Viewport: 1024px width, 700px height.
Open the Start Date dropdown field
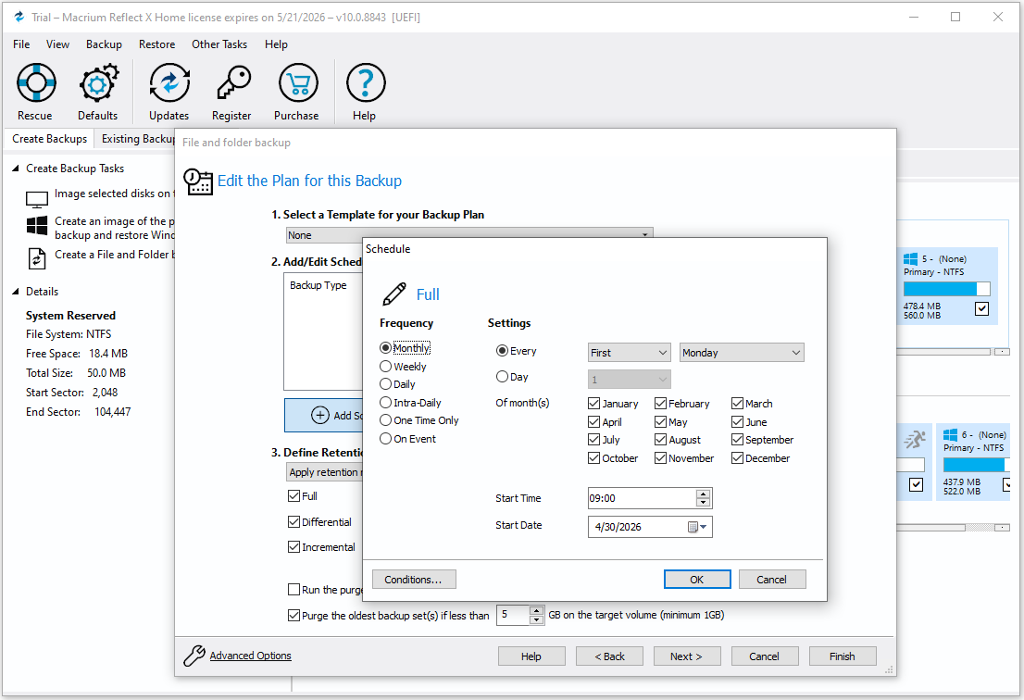pos(650,527)
